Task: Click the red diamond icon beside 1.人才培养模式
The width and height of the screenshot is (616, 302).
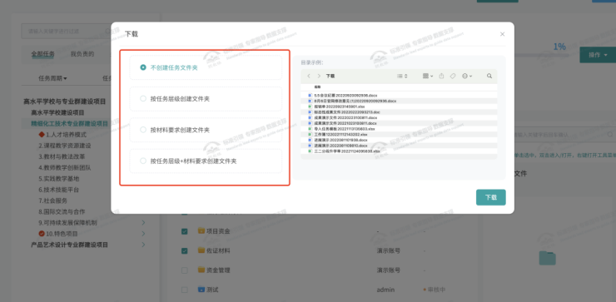Action: coord(42,134)
